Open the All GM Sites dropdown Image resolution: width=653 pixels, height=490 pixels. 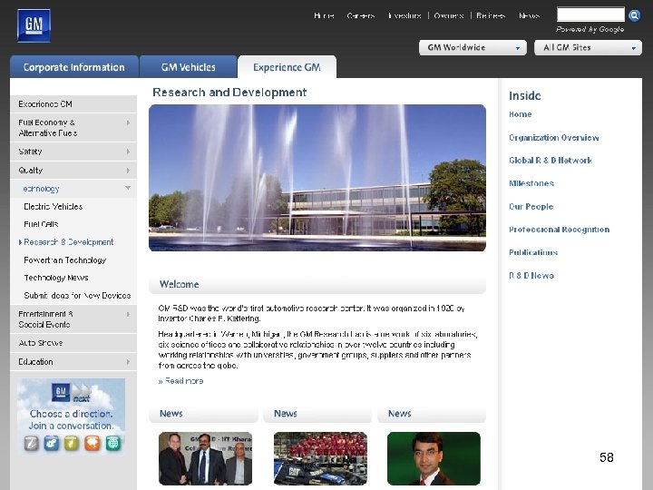point(588,47)
